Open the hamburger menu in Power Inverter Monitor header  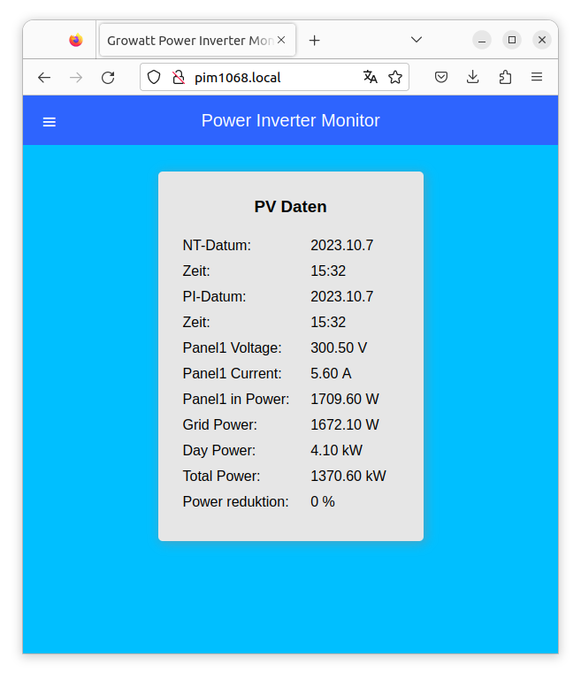click(x=50, y=122)
